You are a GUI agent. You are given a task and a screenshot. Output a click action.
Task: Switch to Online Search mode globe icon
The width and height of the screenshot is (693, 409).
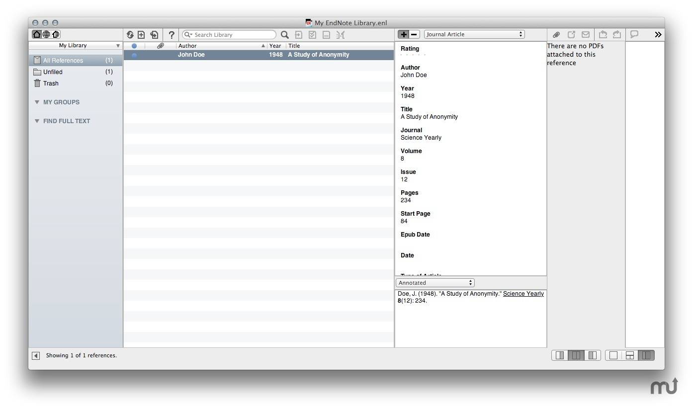tap(46, 34)
